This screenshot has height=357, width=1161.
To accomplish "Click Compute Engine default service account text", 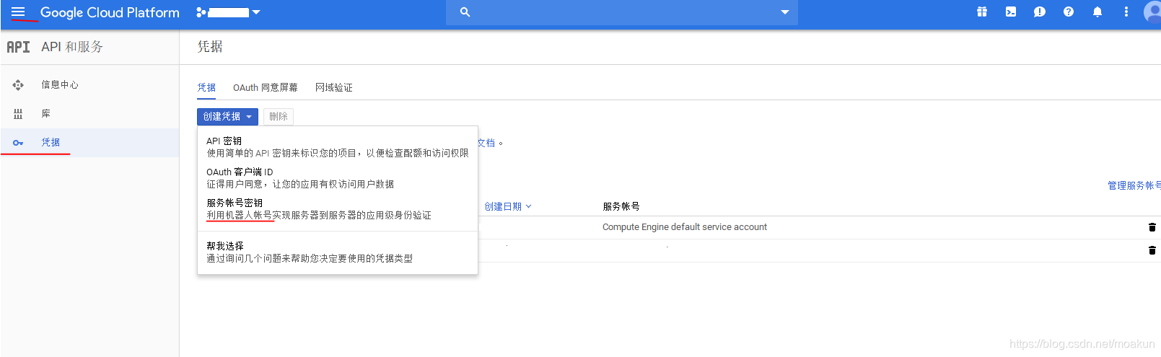I will pos(685,227).
